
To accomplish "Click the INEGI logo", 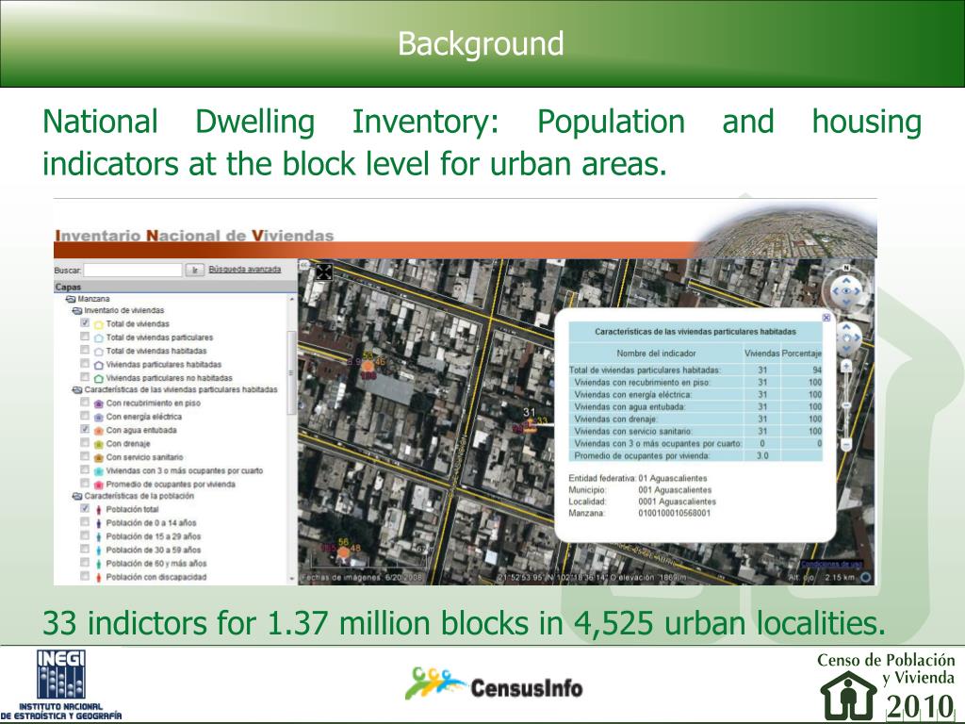I will point(60,685).
